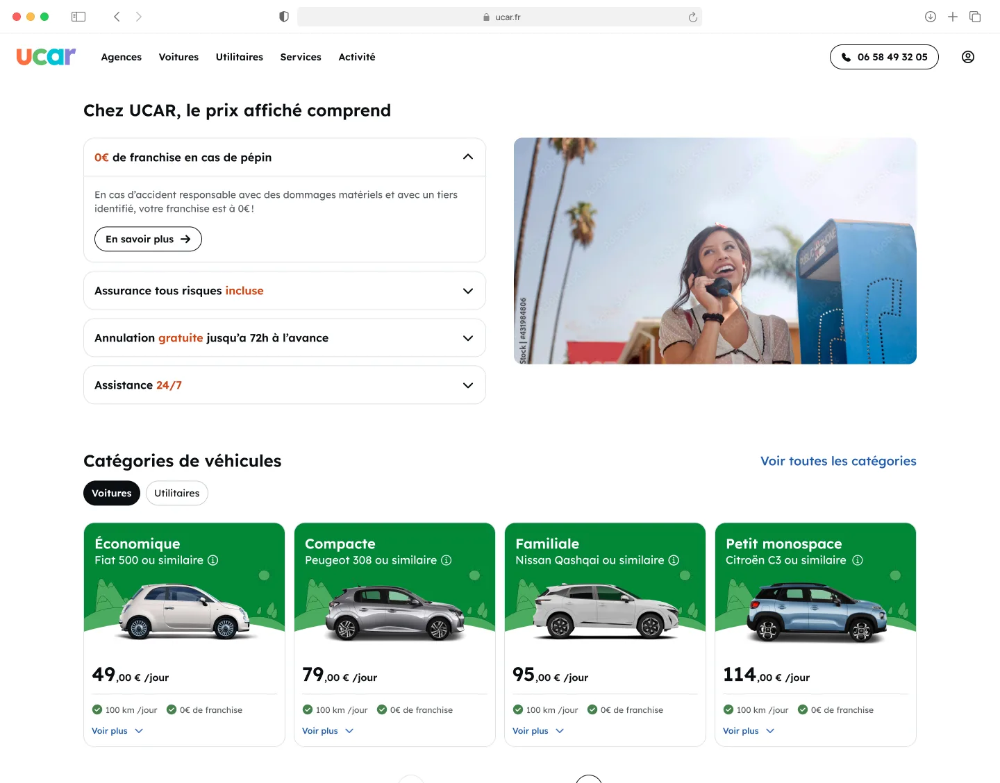The height and width of the screenshot is (783, 1000).
Task: Open info icon next to Peugeot 308 ou similaire
Action: (x=447, y=560)
